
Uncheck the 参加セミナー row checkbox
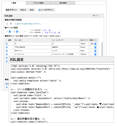[x=7, y=51]
